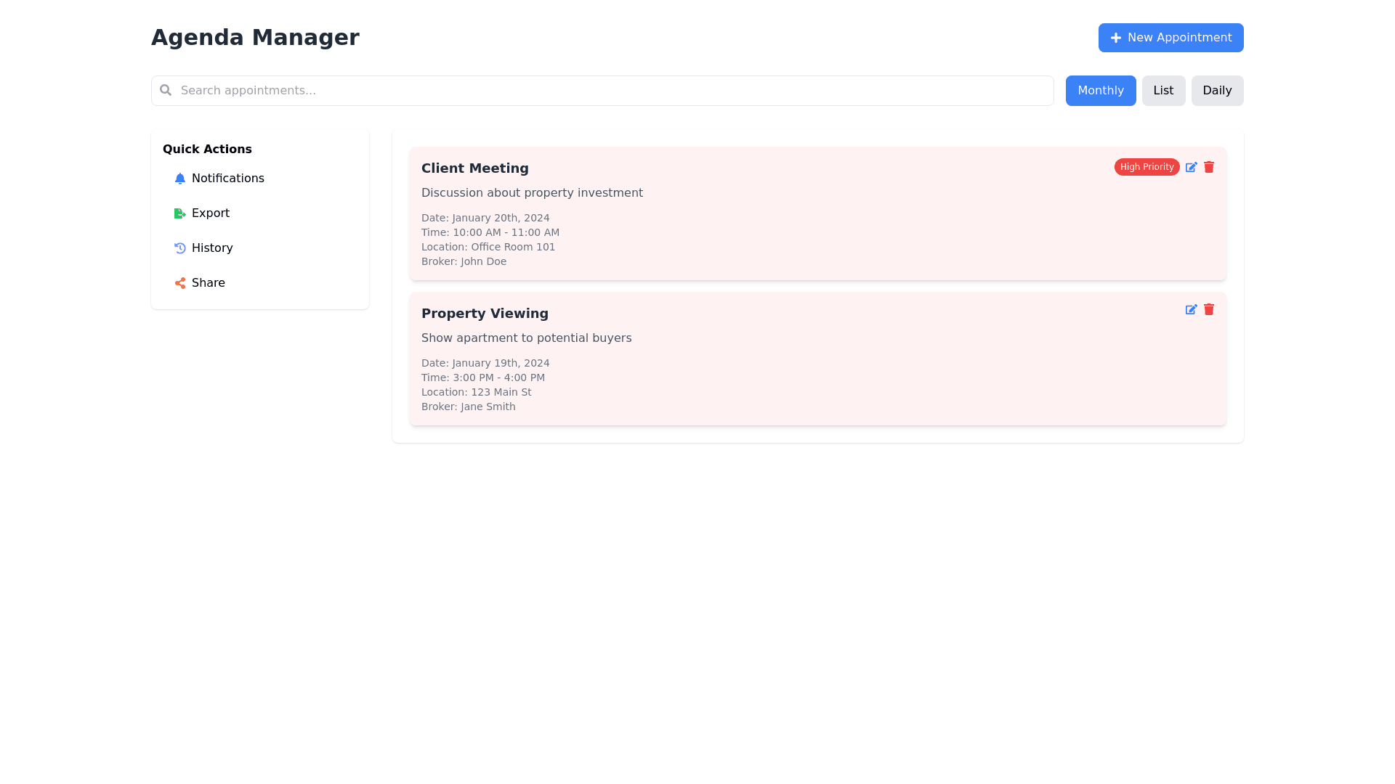Click the delete trash icon on Property Viewing

click(x=1209, y=309)
